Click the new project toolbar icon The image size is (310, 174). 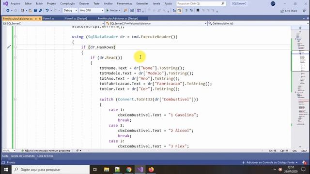point(23,11)
